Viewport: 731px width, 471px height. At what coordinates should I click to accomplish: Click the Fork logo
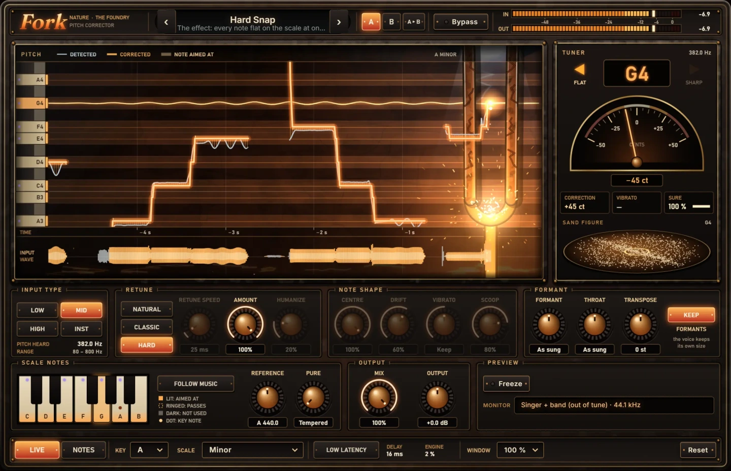click(x=44, y=21)
